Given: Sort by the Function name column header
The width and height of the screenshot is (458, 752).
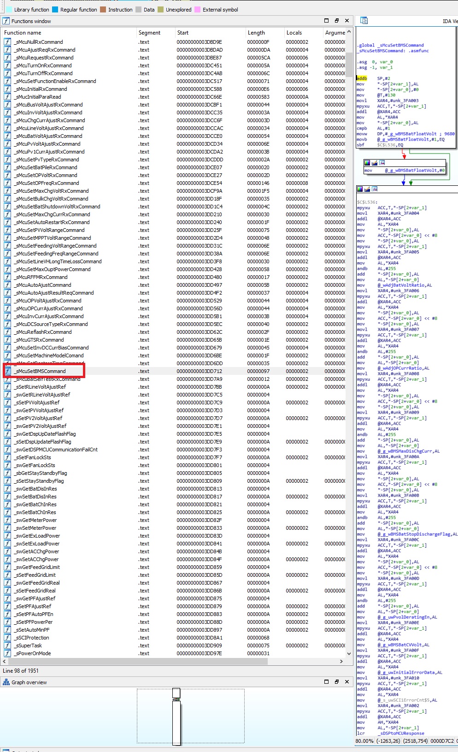Looking at the screenshot, I should coord(69,33).
